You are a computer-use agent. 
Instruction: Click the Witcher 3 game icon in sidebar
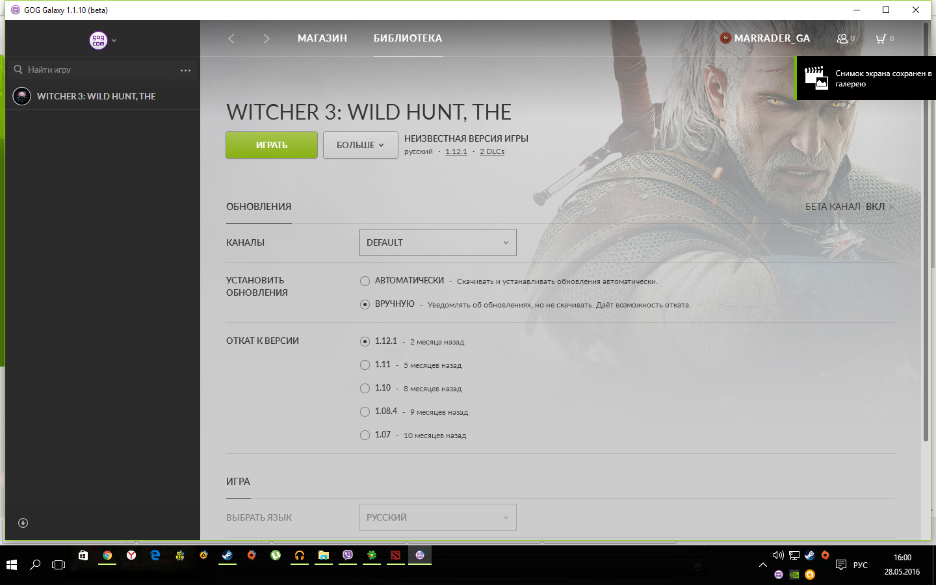pyautogui.click(x=22, y=96)
